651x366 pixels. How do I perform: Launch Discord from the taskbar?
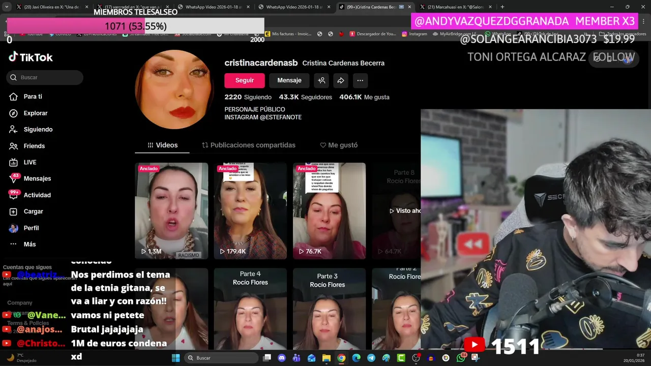click(x=282, y=358)
